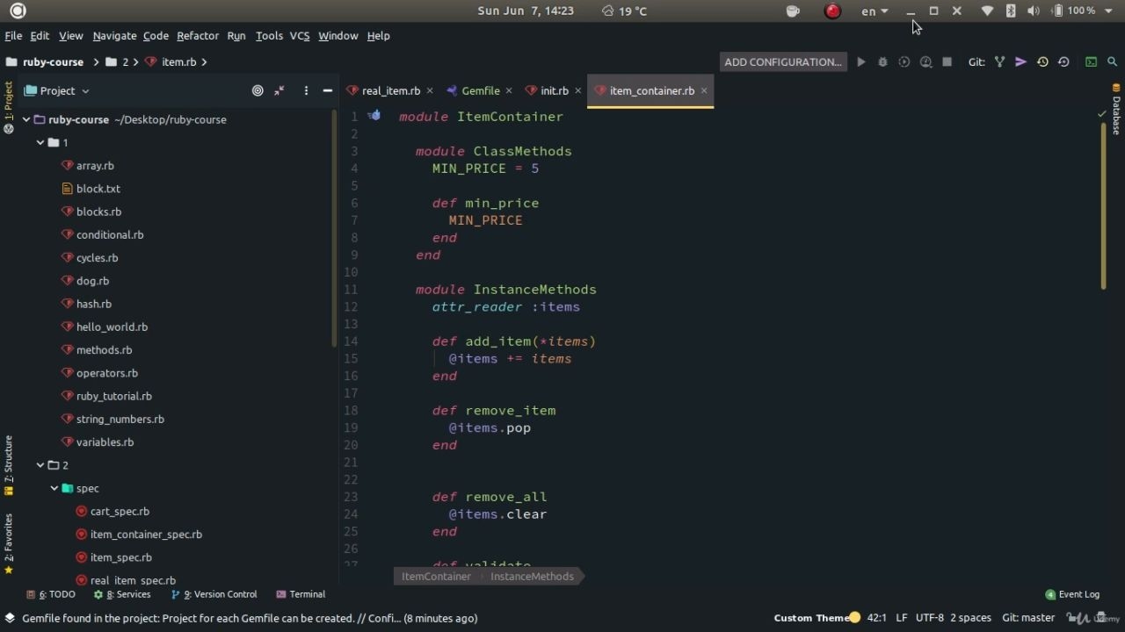Click the Debug bug icon
This screenshot has height=632, width=1125.
(x=882, y=62)
